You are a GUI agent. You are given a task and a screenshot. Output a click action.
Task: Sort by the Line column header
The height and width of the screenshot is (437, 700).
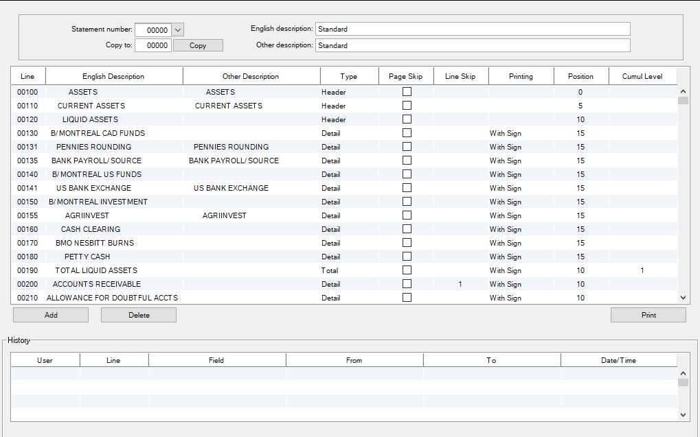[x=28, y=76]
